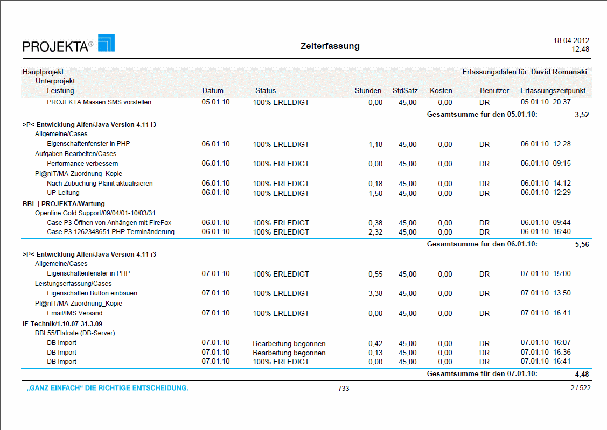This screenshot has width=607, height=430.
Task: Select Case P3 Öffnen von Anhängen mit FireFox
Action: click(x=108, y=222)
